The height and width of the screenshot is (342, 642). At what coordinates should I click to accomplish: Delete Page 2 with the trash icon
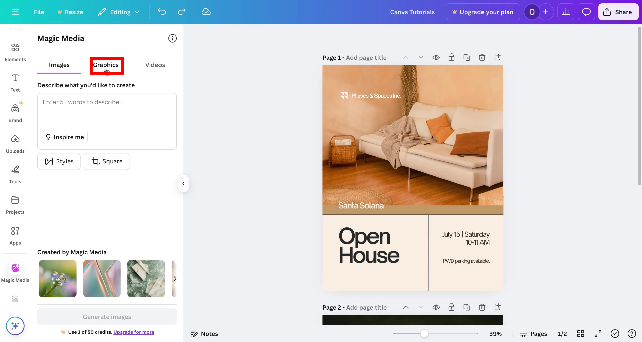(x=482, y=307)
